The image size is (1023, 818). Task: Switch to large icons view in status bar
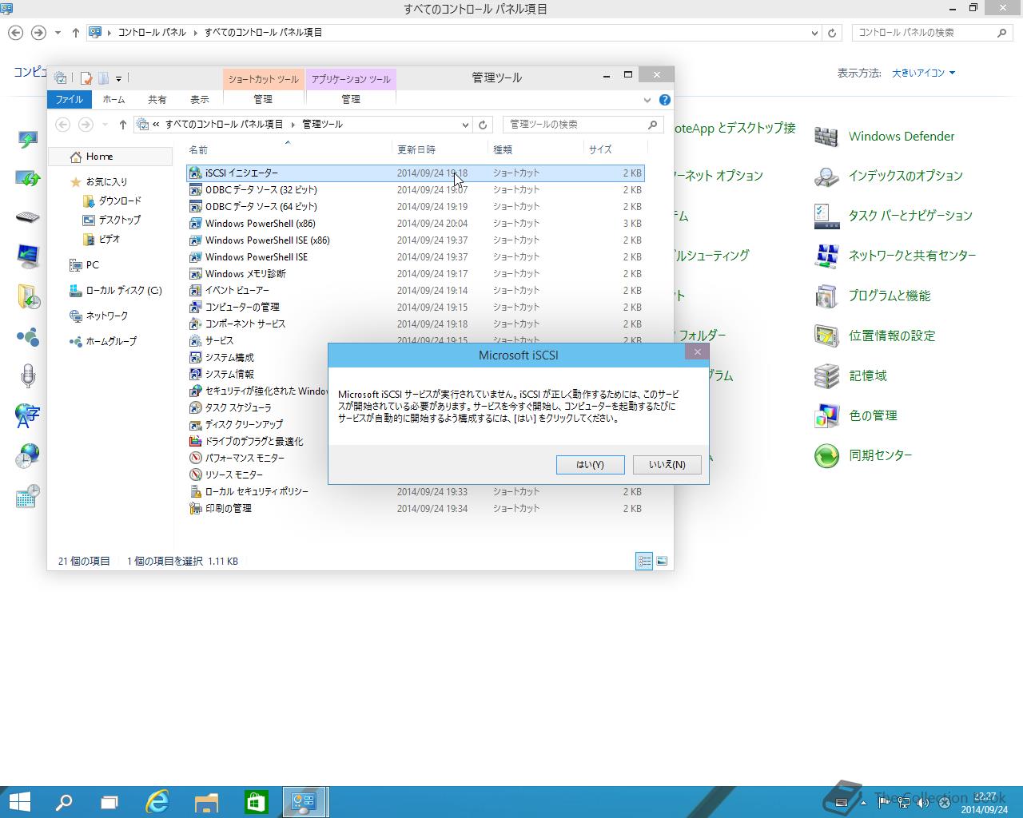click(662, 562)
